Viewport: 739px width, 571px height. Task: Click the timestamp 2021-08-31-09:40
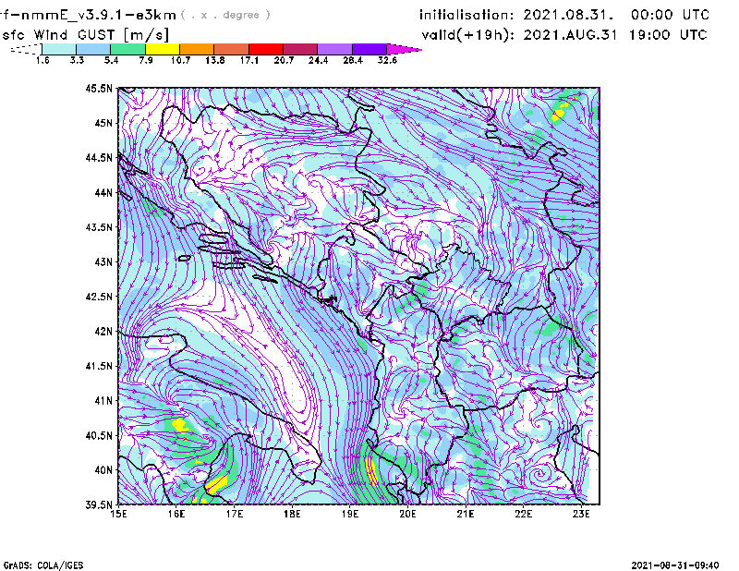point(675,565)
